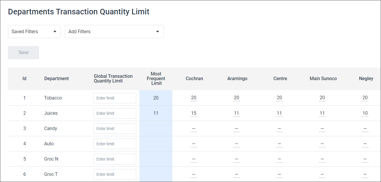
Task: Click Enter limit field for Tobacco
Action: click(x=114, y=98)
